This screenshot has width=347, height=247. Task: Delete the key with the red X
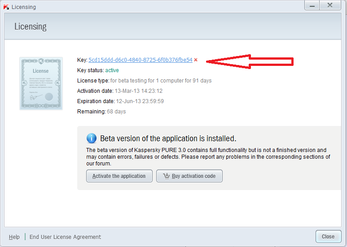click(x=196, y=60)
